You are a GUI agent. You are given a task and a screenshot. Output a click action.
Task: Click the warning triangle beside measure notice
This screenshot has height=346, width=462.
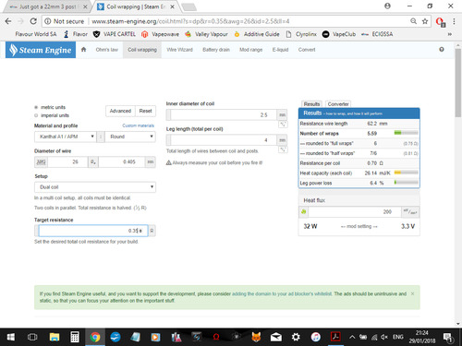(169, 162)
